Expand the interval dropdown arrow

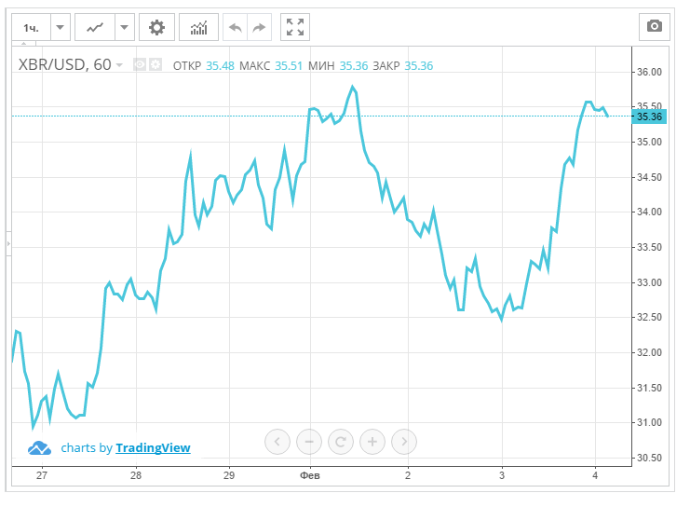60,28
